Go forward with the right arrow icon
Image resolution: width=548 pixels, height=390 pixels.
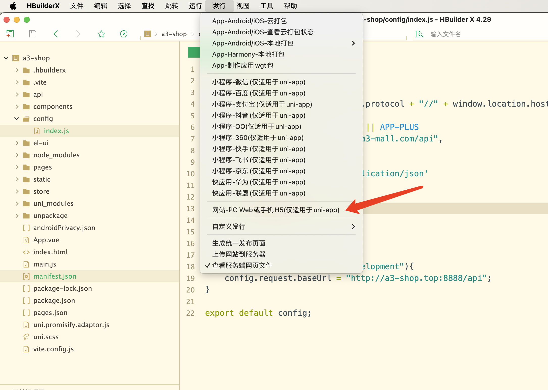pyautogui.click(x=78, y=34)
